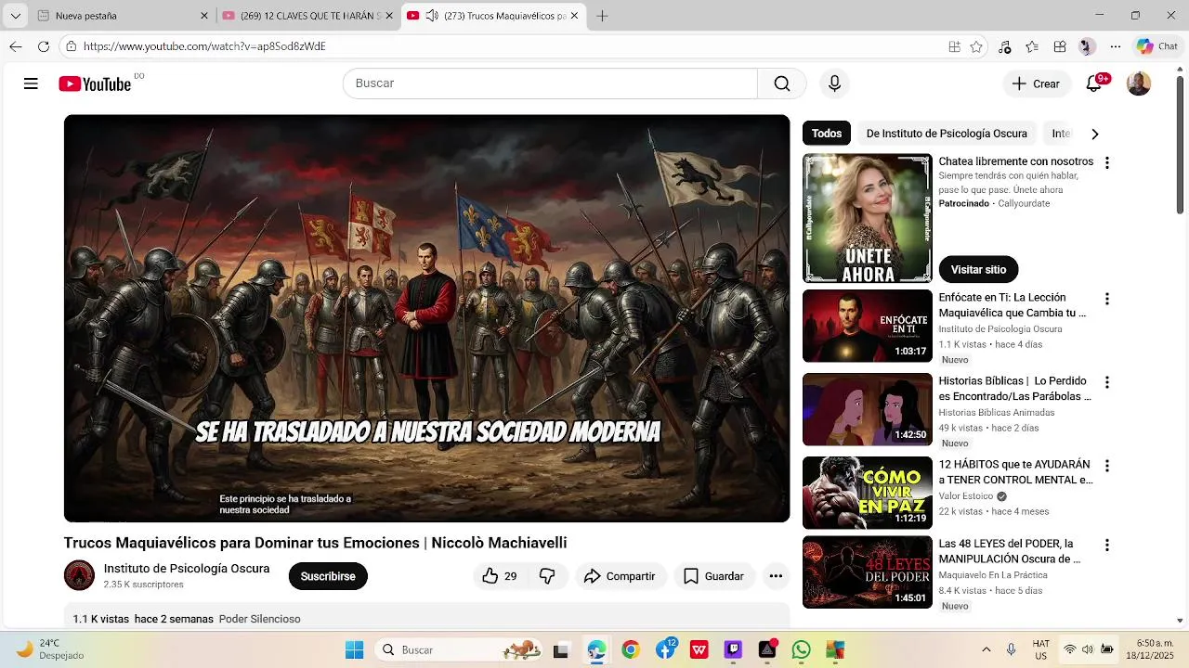Select the Trucos Maquiavélicos tab
Image resolution: width=1189 pixels, height=668 pixels.
pyautogui.click(x=493, y=16)
